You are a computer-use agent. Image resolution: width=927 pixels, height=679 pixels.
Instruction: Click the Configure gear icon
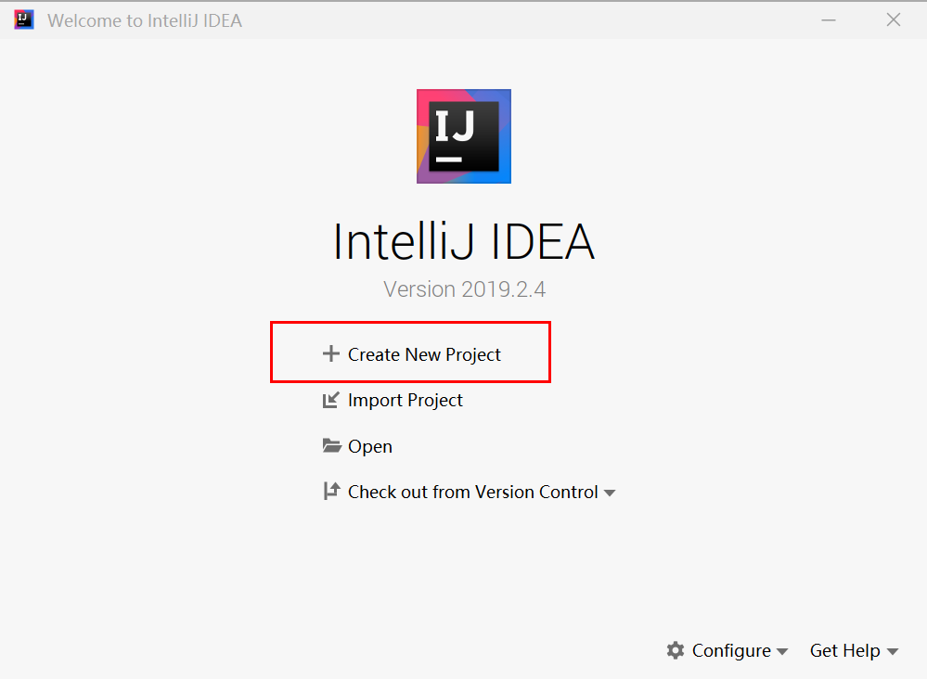click(x=676, y=650)
